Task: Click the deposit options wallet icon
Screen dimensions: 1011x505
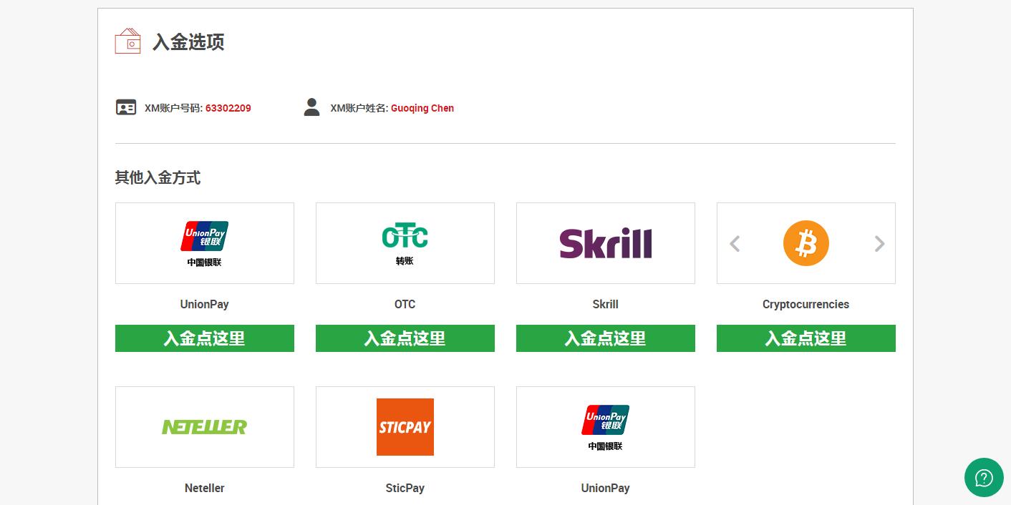Action: pos(127,41)
